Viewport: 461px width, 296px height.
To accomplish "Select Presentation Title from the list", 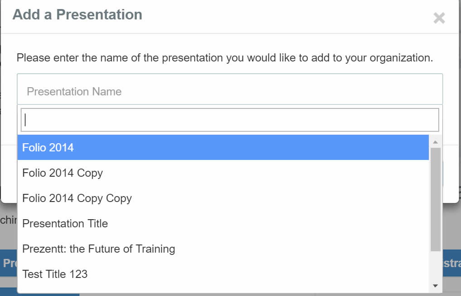I will (223, 224).
